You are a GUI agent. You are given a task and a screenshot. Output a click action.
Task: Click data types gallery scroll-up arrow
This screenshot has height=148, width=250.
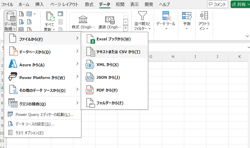126,16
